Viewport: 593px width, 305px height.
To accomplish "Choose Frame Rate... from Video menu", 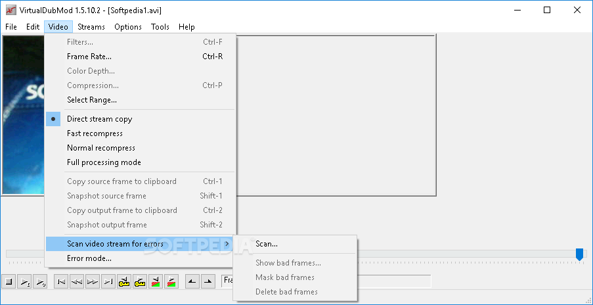I will click(x=141, y=57).
